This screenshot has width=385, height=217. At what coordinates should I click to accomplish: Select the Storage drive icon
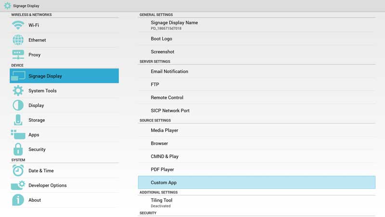(18, 120)
